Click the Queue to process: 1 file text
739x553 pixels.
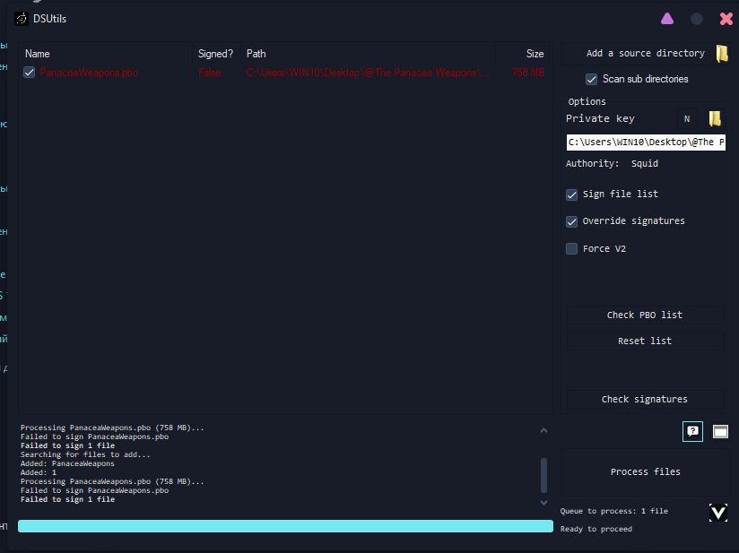[x=614, y=511]
